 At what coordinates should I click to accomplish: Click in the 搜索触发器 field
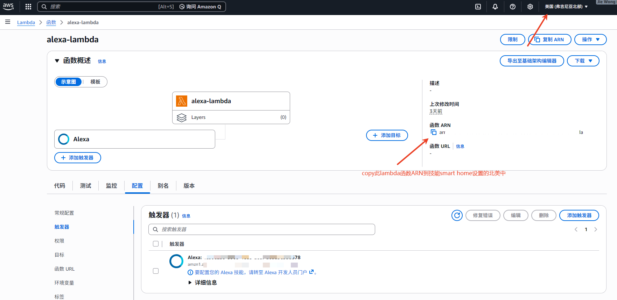coord(262,229)
